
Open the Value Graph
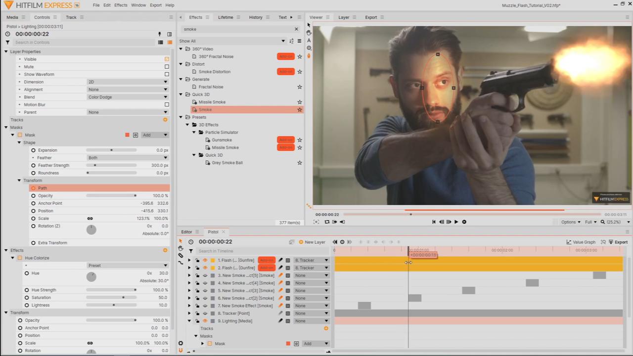click(581, 242)
